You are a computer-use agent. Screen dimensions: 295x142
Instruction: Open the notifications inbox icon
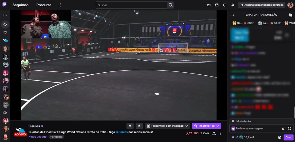tap(217, 5)
